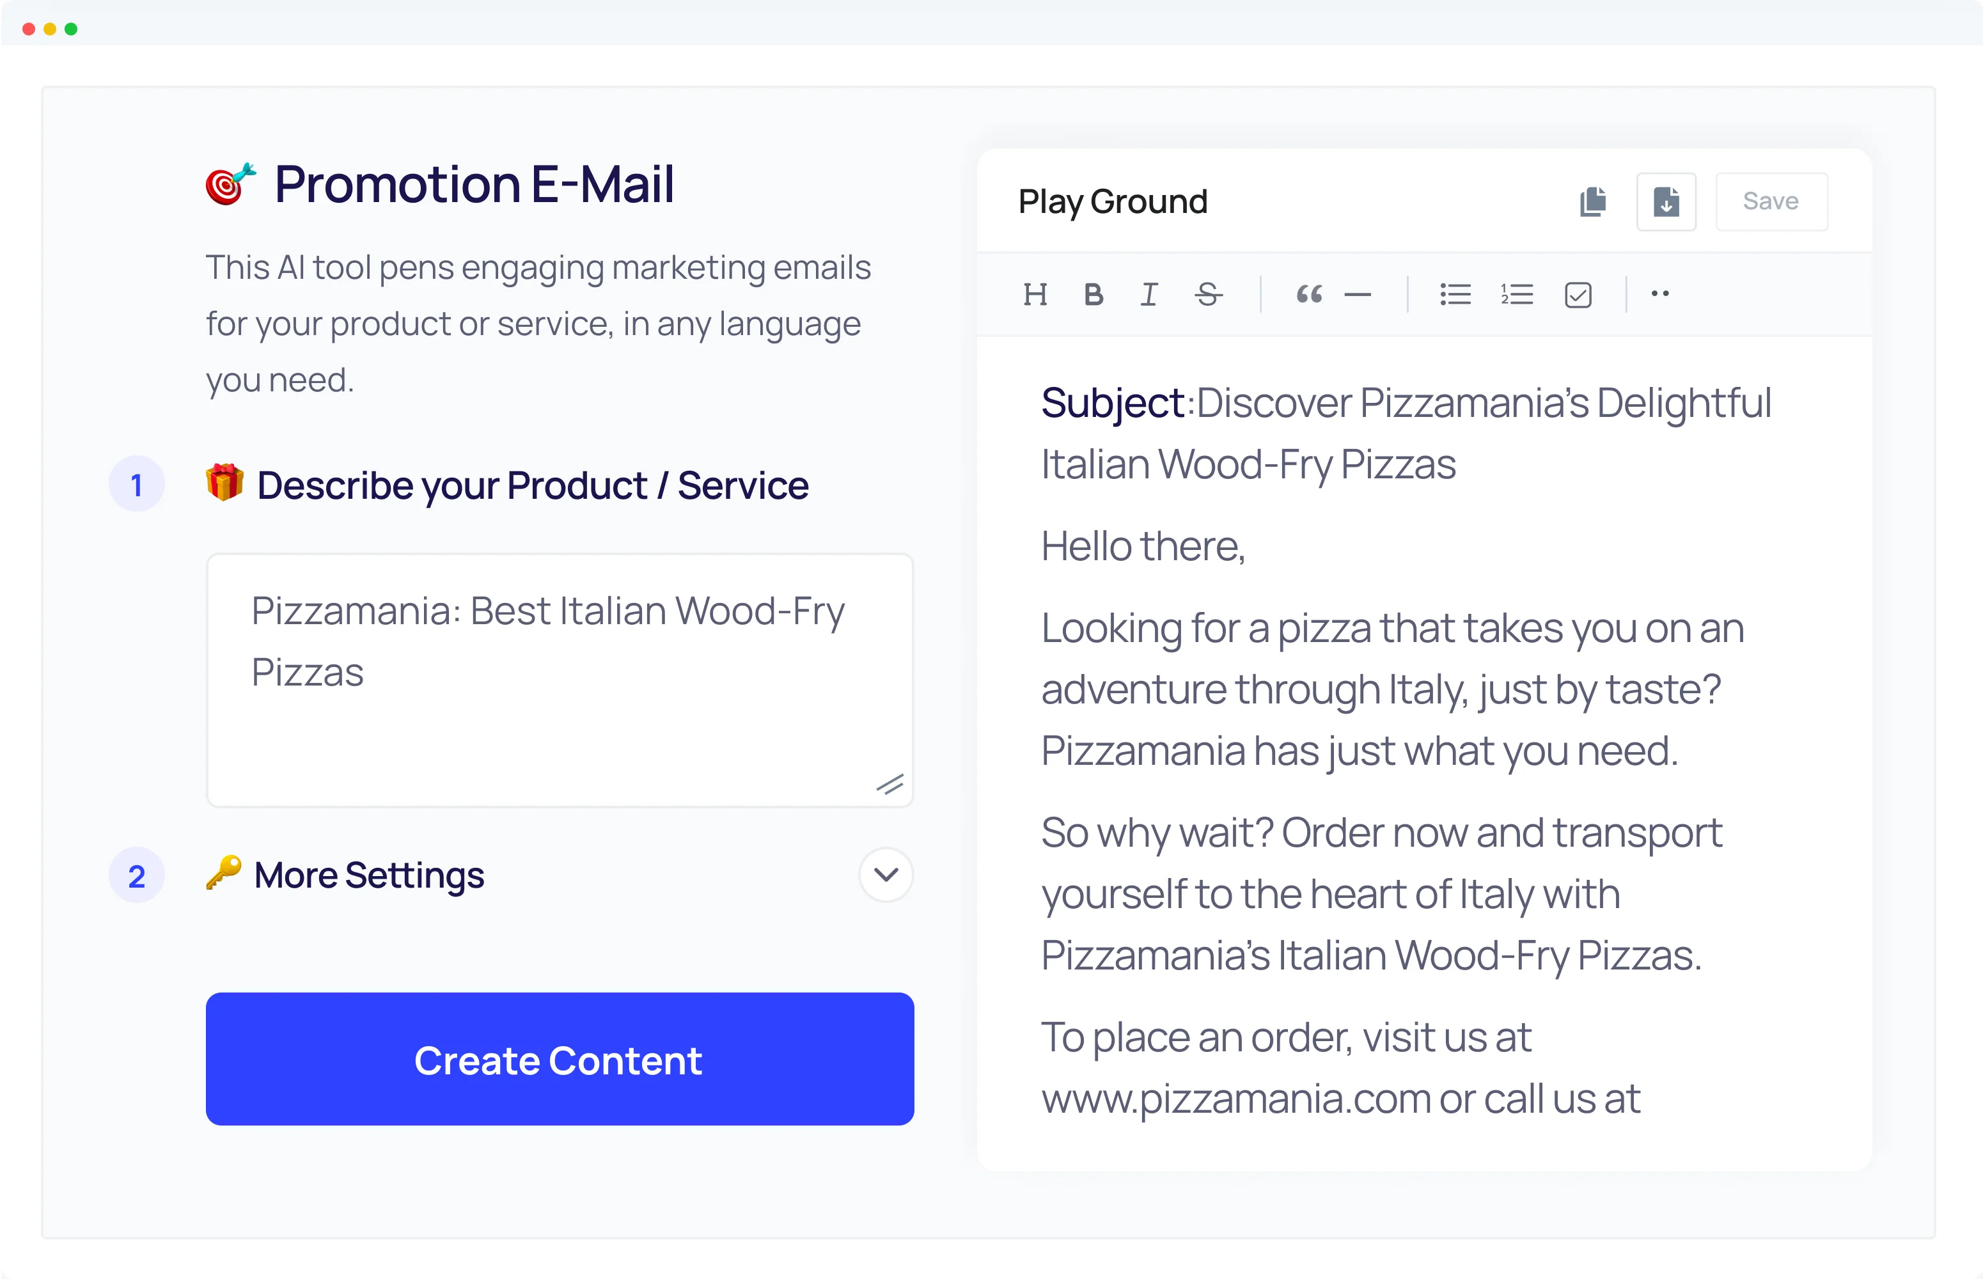Insert a blockquote
The height and width of the screenshot is (1279, 1983).
[x=1309, y=294]
